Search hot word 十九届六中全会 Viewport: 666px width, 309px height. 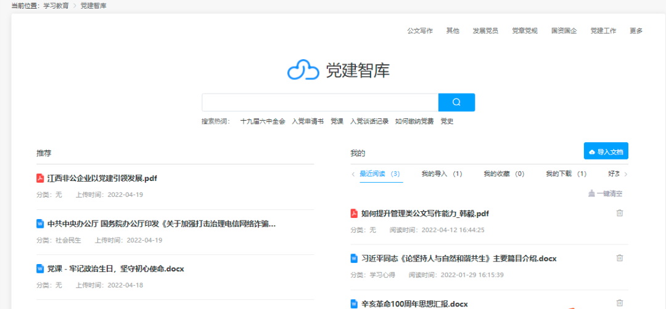pyautogui.click(x=263, y=121)
